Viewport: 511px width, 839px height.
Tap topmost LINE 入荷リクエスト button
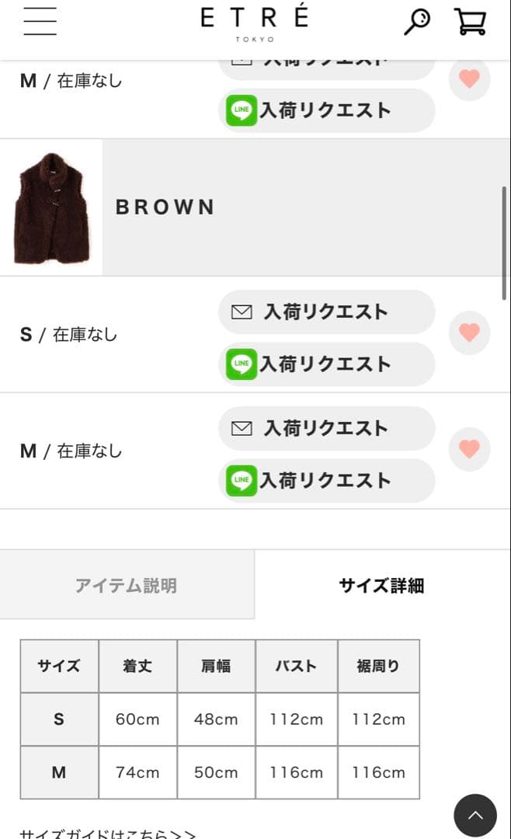pos(326,110)
